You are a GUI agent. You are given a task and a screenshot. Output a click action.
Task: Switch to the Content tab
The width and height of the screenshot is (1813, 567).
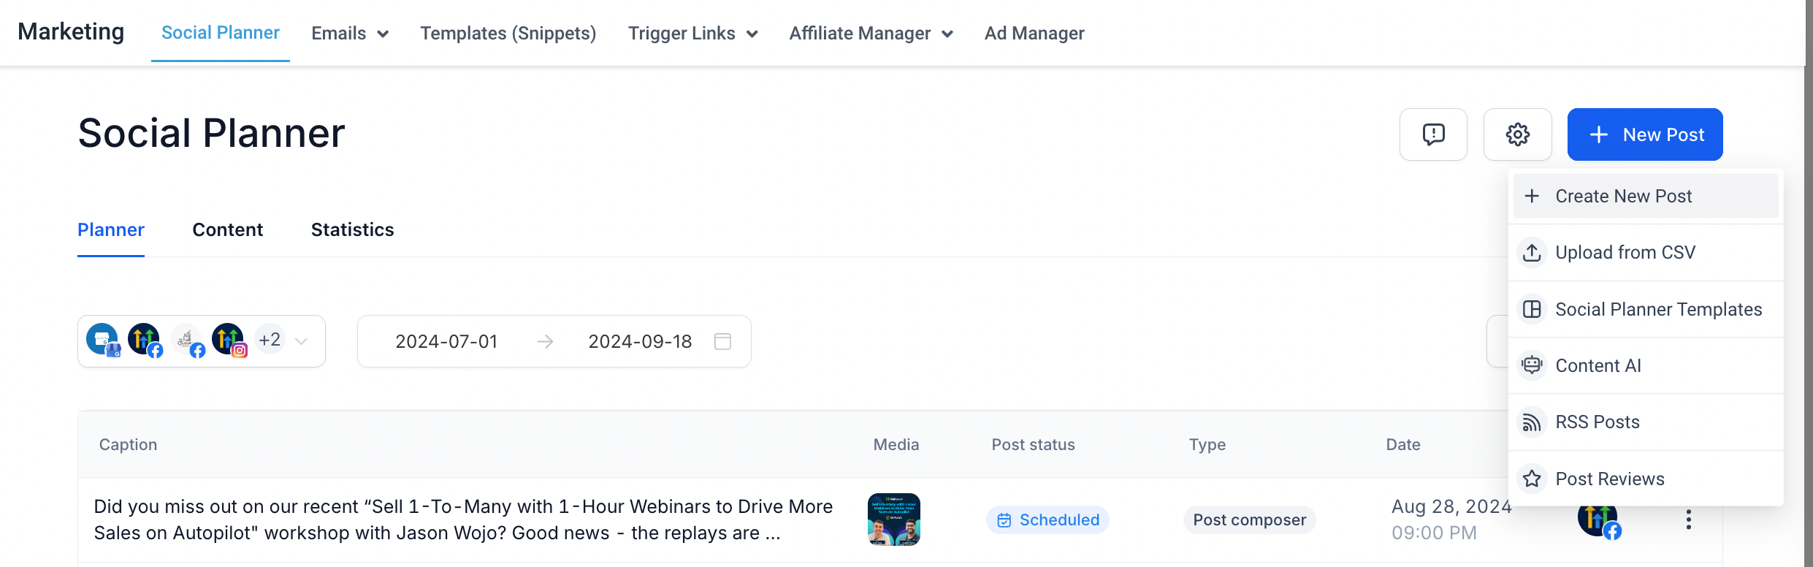pyautogui.click(x=227, y=230)
